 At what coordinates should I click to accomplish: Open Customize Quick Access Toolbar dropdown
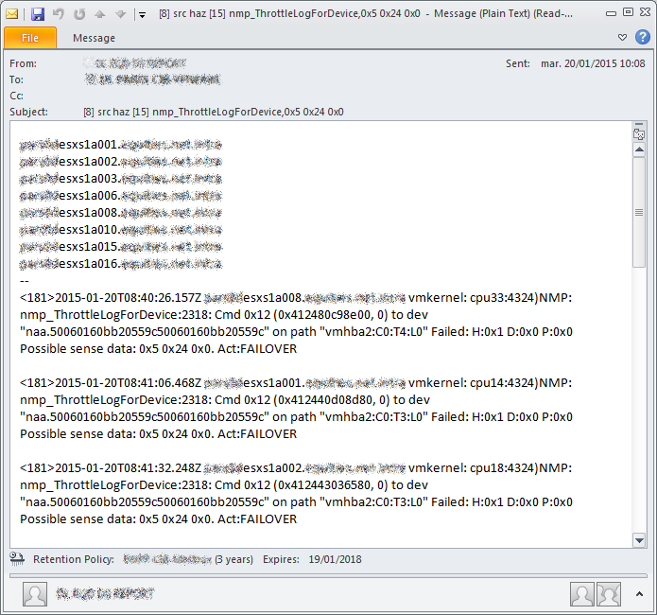click(141, 14)
